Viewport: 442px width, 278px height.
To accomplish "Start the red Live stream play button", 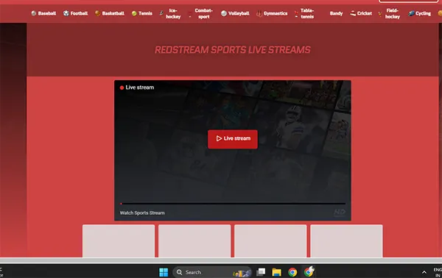I will [233, 139].
